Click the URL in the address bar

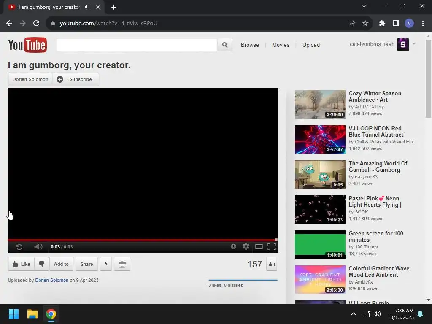(x=108, y=24)
